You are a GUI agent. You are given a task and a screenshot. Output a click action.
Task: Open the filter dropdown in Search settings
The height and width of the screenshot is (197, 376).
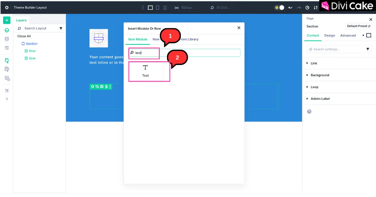click(x=368, y=49)
